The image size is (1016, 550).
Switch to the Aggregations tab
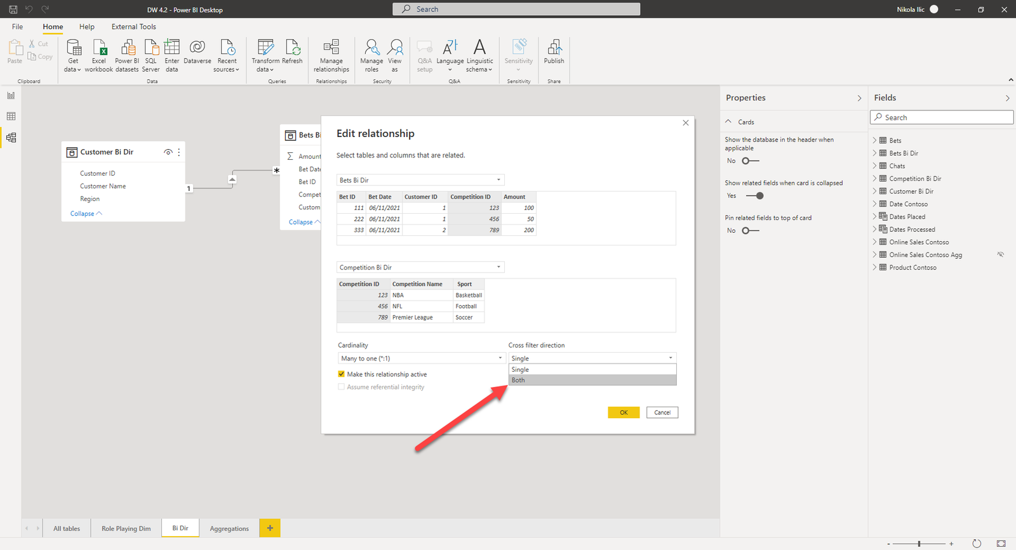(x=229, y=528)
